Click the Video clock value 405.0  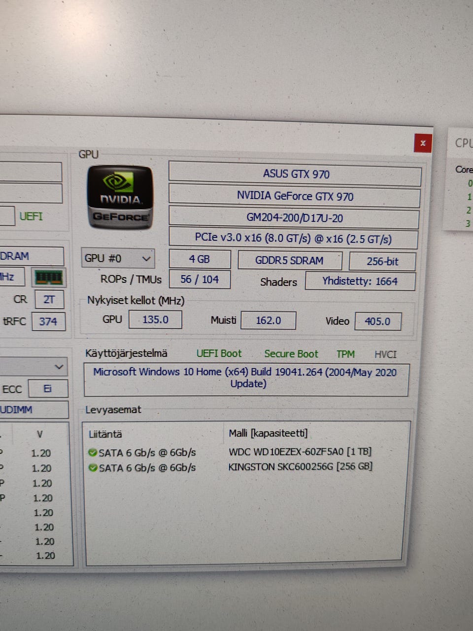click(x=378, y=321)
